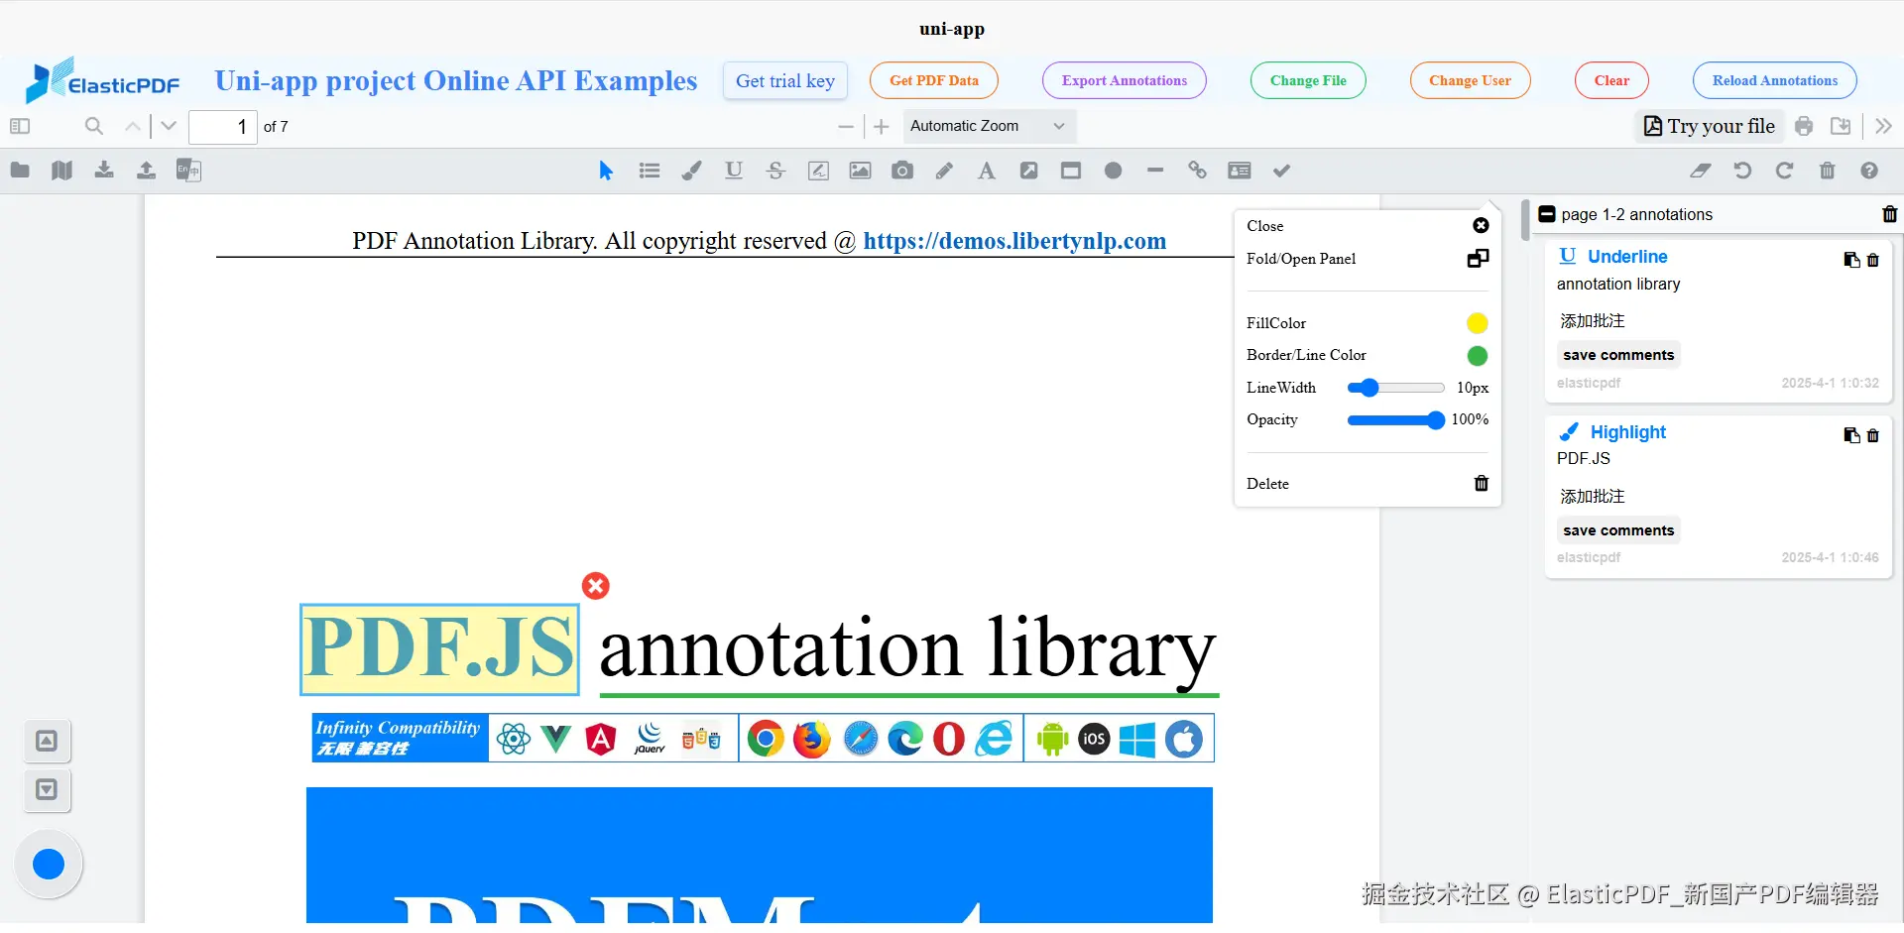The height and width of the screenshot is (933, 1904).
Task: Select the link annotation tool
Action: pyautogui.click(x=1198, y=171)
